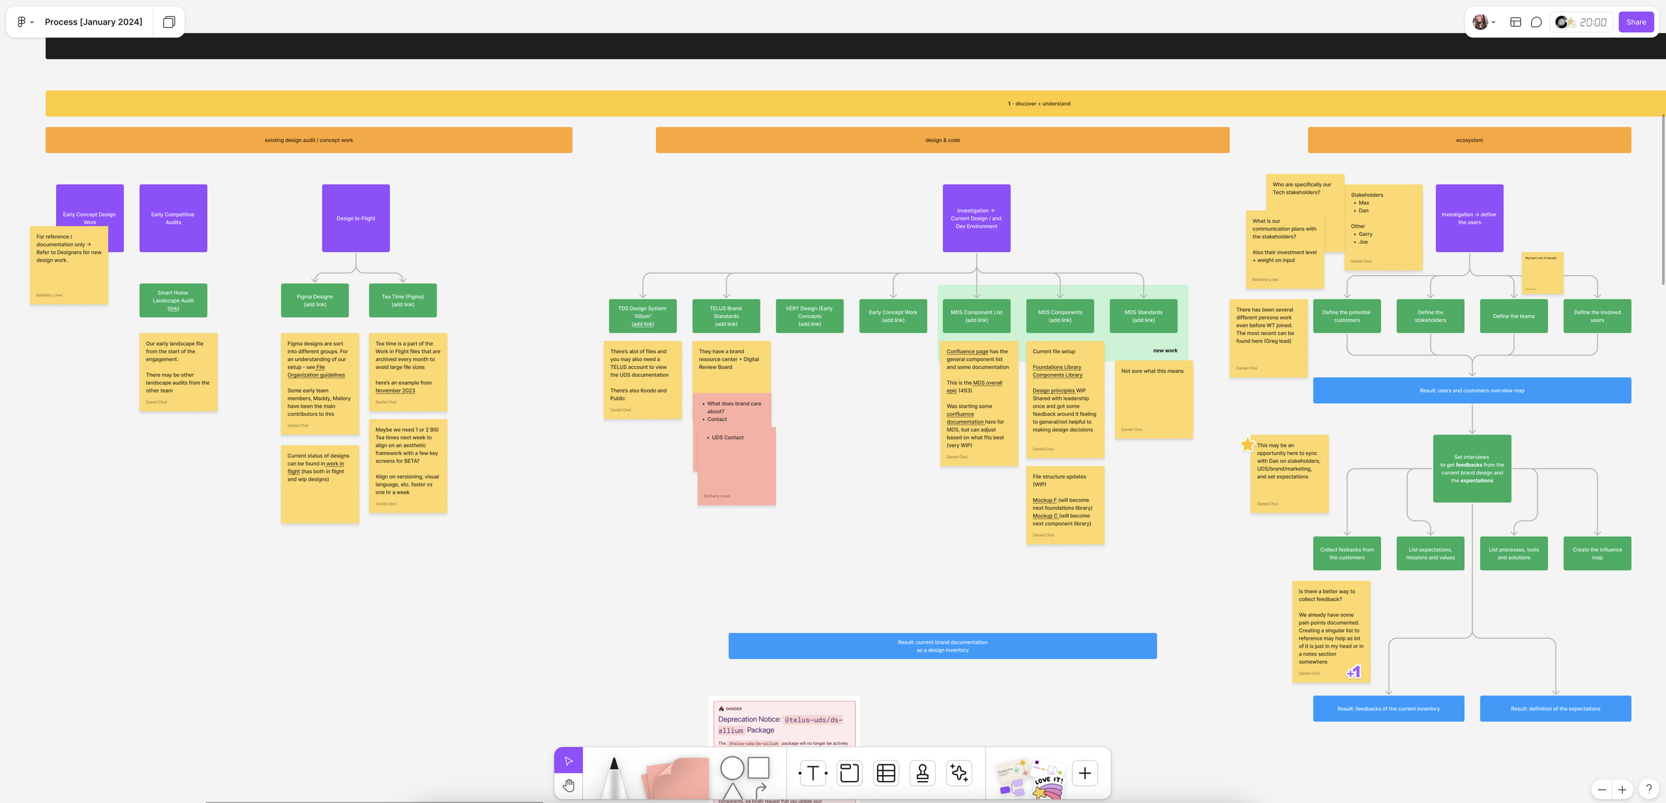Toggle the pages panel icon
The image size is (1666, 803).
coord(169,22)
